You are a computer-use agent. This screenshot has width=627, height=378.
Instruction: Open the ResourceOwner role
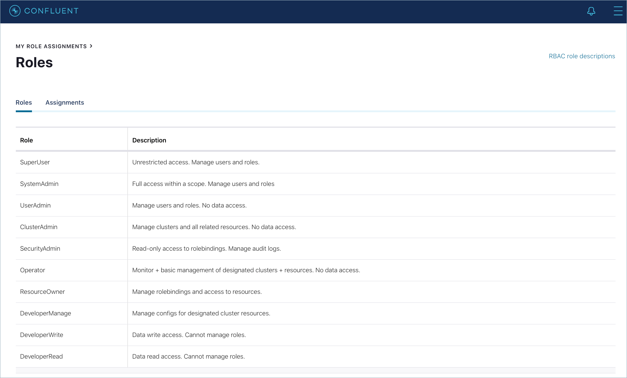(42, 292)
